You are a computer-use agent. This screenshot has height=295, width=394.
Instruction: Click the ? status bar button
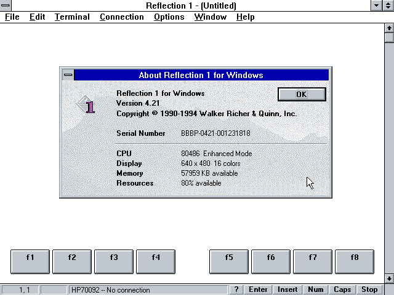(236, 289)
